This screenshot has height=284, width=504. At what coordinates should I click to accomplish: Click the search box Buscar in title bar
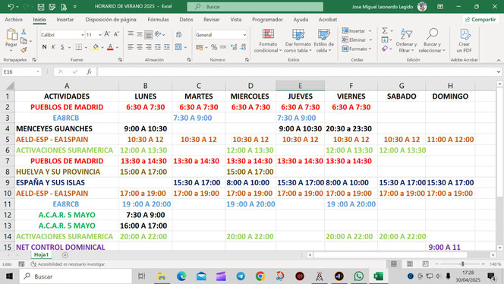pyautogui.click(x=255, y=6)
